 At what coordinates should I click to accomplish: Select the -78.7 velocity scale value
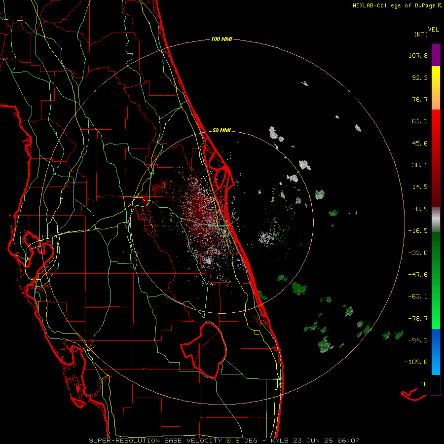tap(418, 319)
